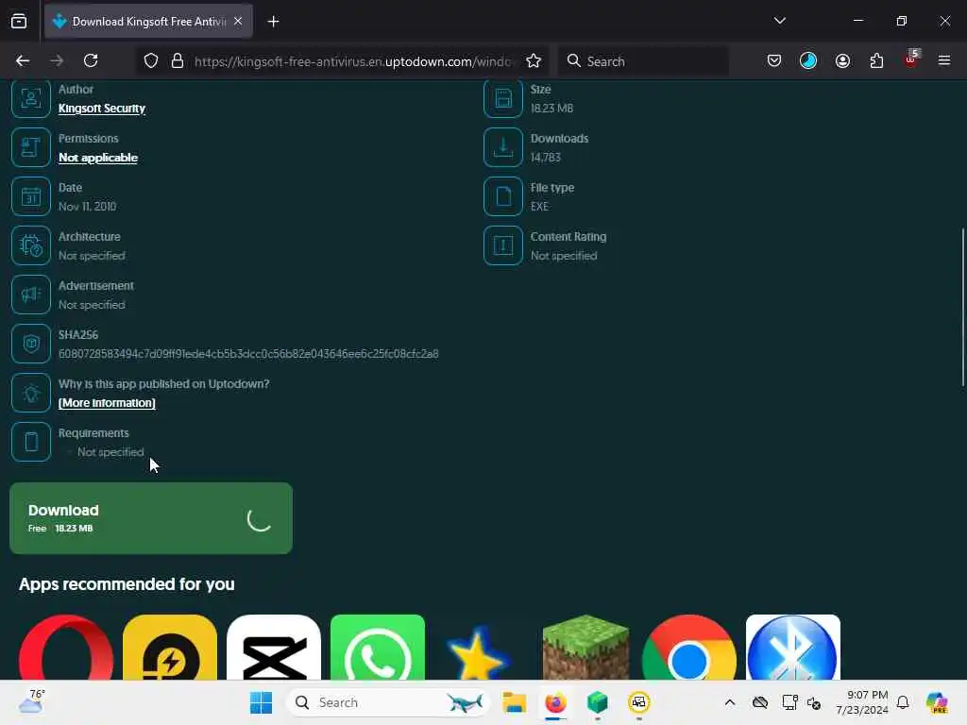Click the File type page icon
Image resolution: width=967 pixels, height=725 pixels.
coord(503,196)
